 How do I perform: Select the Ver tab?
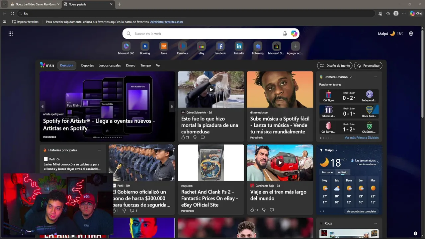[158, 65]
